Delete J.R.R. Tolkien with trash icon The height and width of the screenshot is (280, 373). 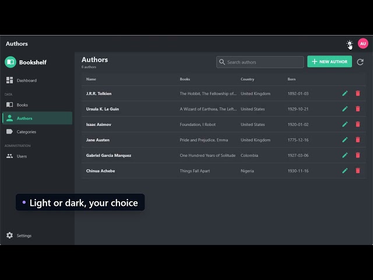358,93
